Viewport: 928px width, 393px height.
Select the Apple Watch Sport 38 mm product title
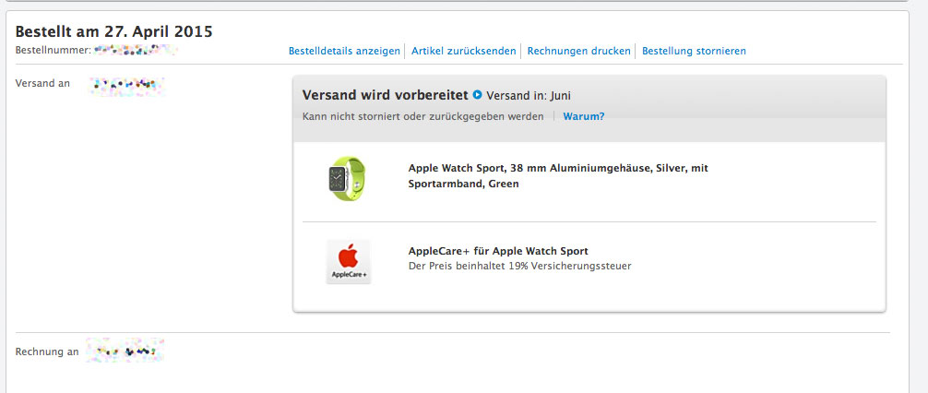[x=558, y=176]
